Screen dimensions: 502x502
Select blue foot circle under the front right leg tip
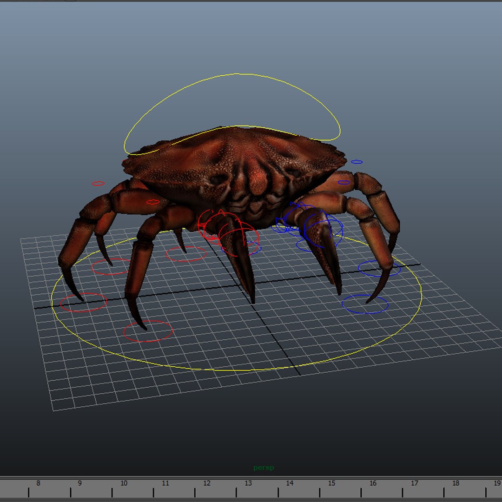coord(365,304)
